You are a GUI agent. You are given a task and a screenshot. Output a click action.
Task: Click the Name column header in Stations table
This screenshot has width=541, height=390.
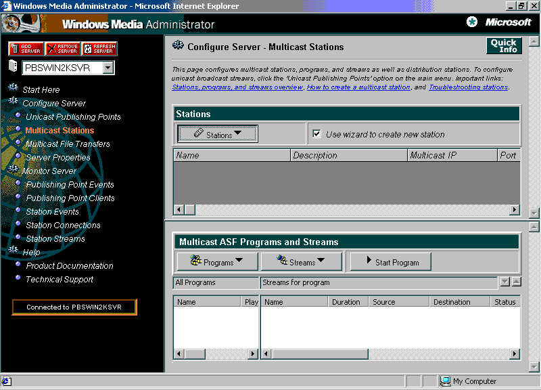click(232, 156)
